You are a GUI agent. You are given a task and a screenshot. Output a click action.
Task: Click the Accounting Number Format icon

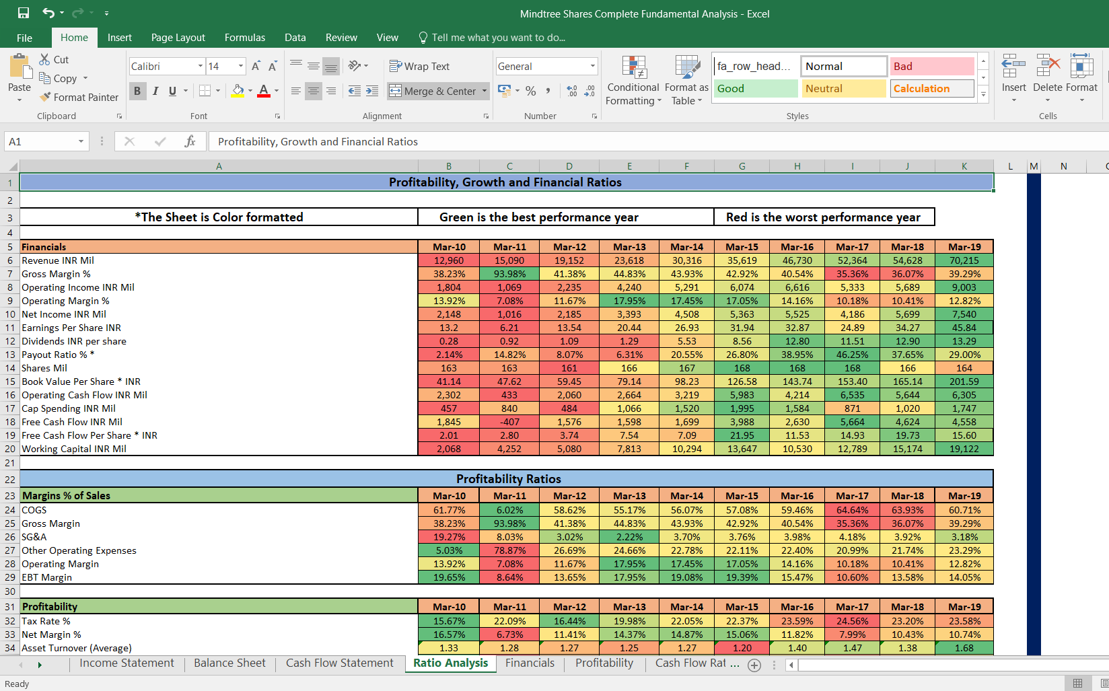[x=504, y=89]
